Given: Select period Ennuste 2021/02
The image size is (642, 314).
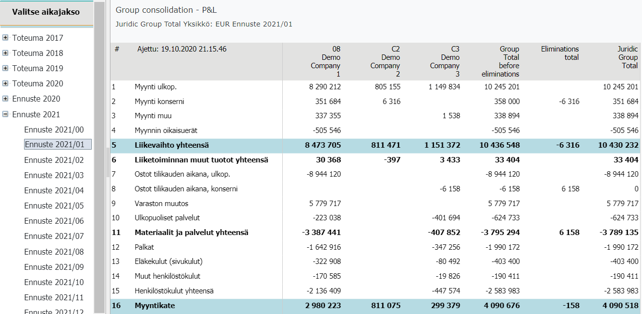Looking at the screenshot, I should 54,160.
